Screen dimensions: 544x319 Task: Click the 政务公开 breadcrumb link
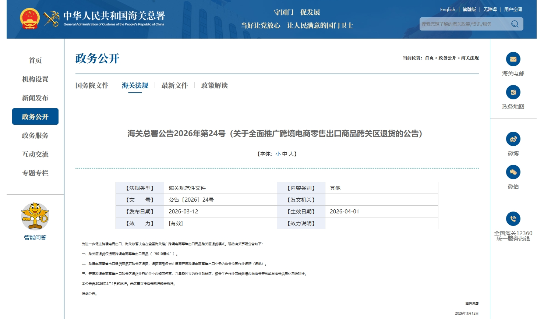coord(447,58)
